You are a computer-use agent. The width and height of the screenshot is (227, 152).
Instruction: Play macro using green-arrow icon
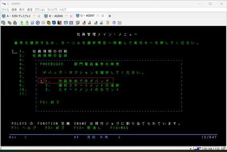pyautogui.click(x=96, y=23)
